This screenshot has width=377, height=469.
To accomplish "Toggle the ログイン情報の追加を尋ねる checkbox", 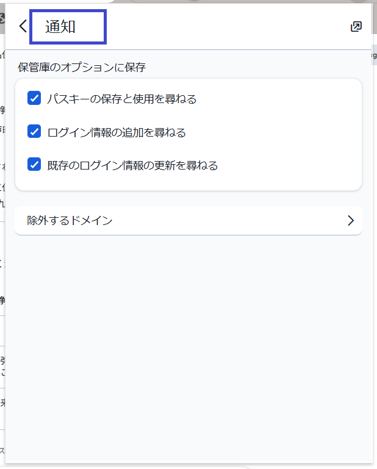I will point(34,132).
